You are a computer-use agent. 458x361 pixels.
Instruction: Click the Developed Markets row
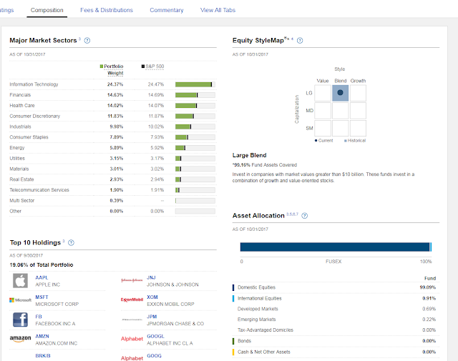336,309
